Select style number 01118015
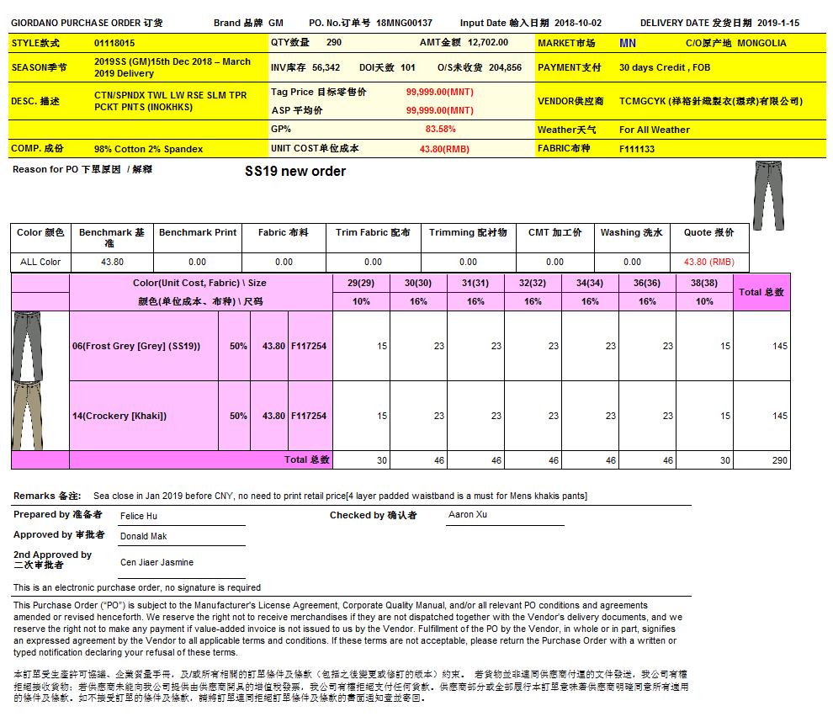The image size is (833, 722). (114, 42)
